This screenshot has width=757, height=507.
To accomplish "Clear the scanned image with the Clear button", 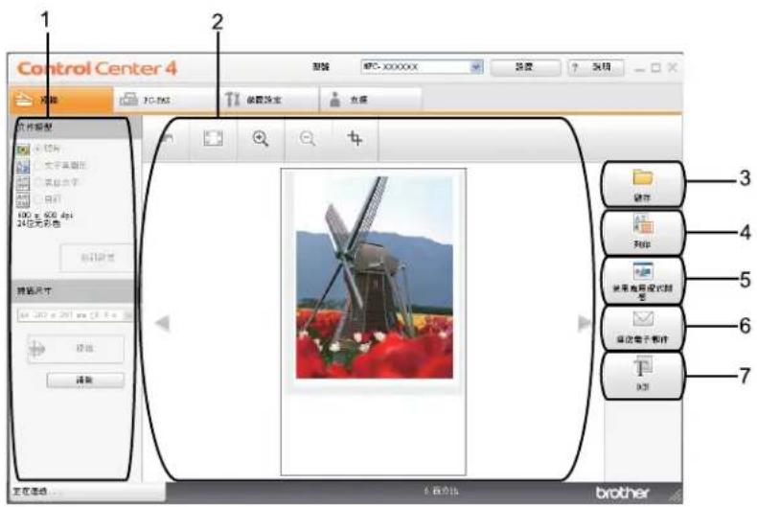I will click(85, 380).
